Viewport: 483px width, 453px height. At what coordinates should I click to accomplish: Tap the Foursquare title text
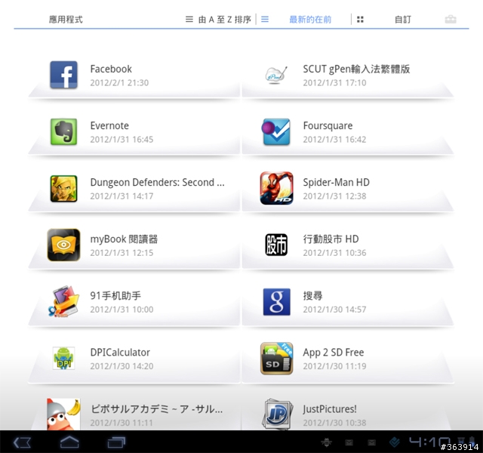[x=328, y=126]
